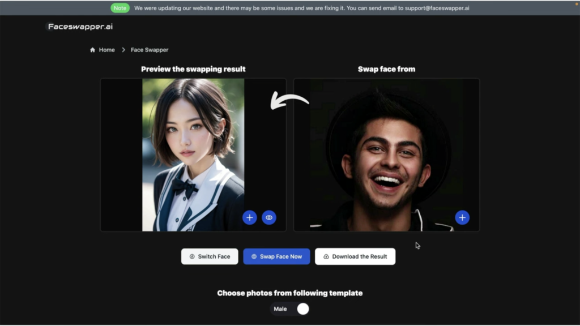Click the download icon on Download the Result
Image resolution: width=580 pixels, height=326 pixels.
pyautogui.click(x=325, y=256)
